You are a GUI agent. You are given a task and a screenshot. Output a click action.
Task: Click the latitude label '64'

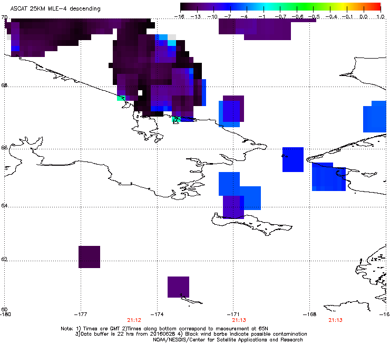[4, 206]
